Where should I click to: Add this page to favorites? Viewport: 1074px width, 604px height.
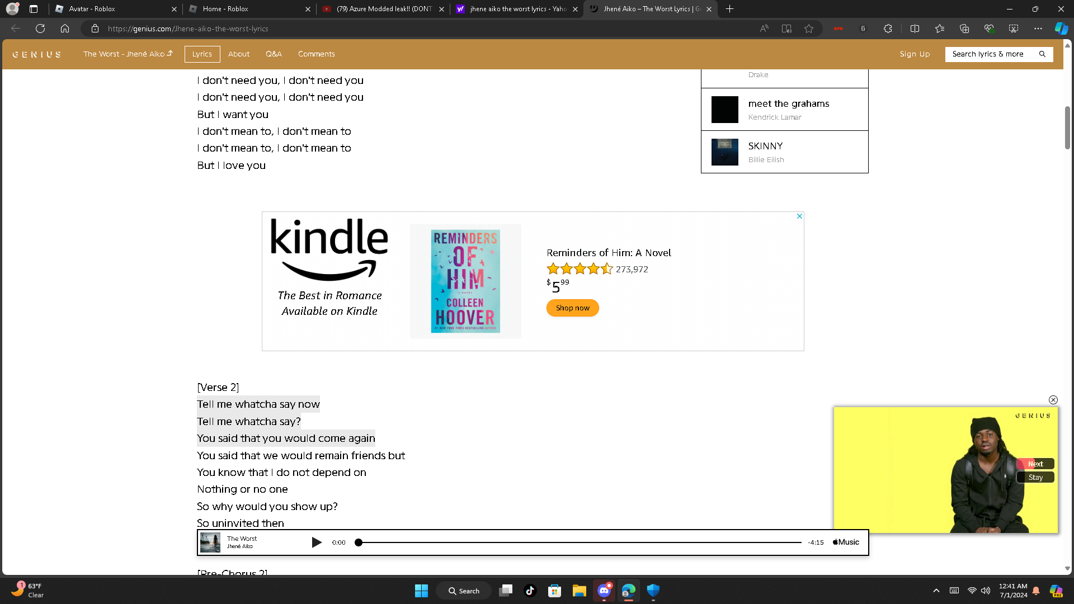tap(809, 29)
